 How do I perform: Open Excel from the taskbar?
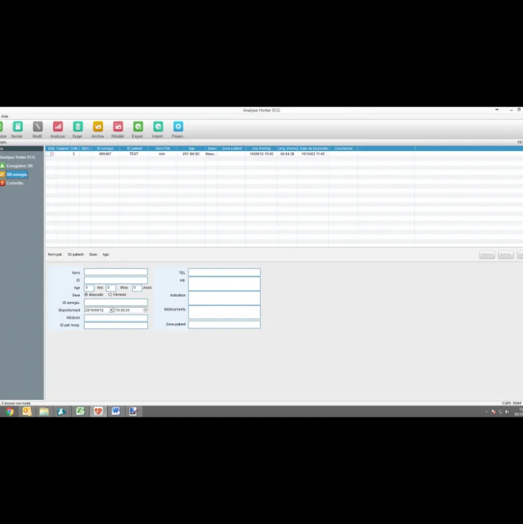pos(80,411)
